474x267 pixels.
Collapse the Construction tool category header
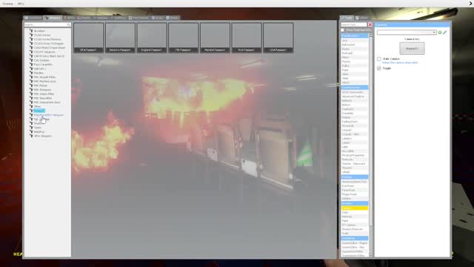[x=355, y=88]
